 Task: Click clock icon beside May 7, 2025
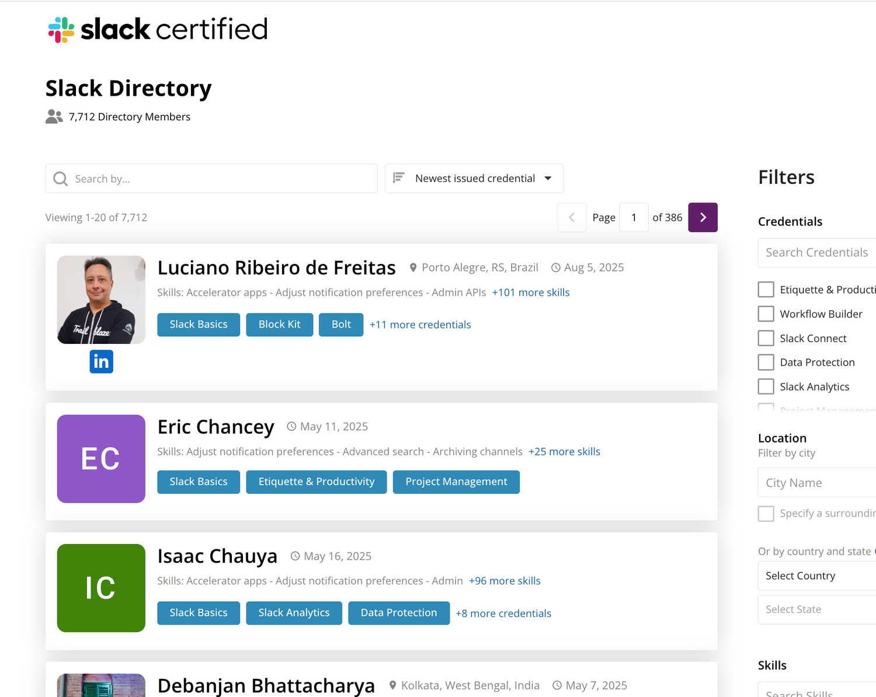point(557,685)
